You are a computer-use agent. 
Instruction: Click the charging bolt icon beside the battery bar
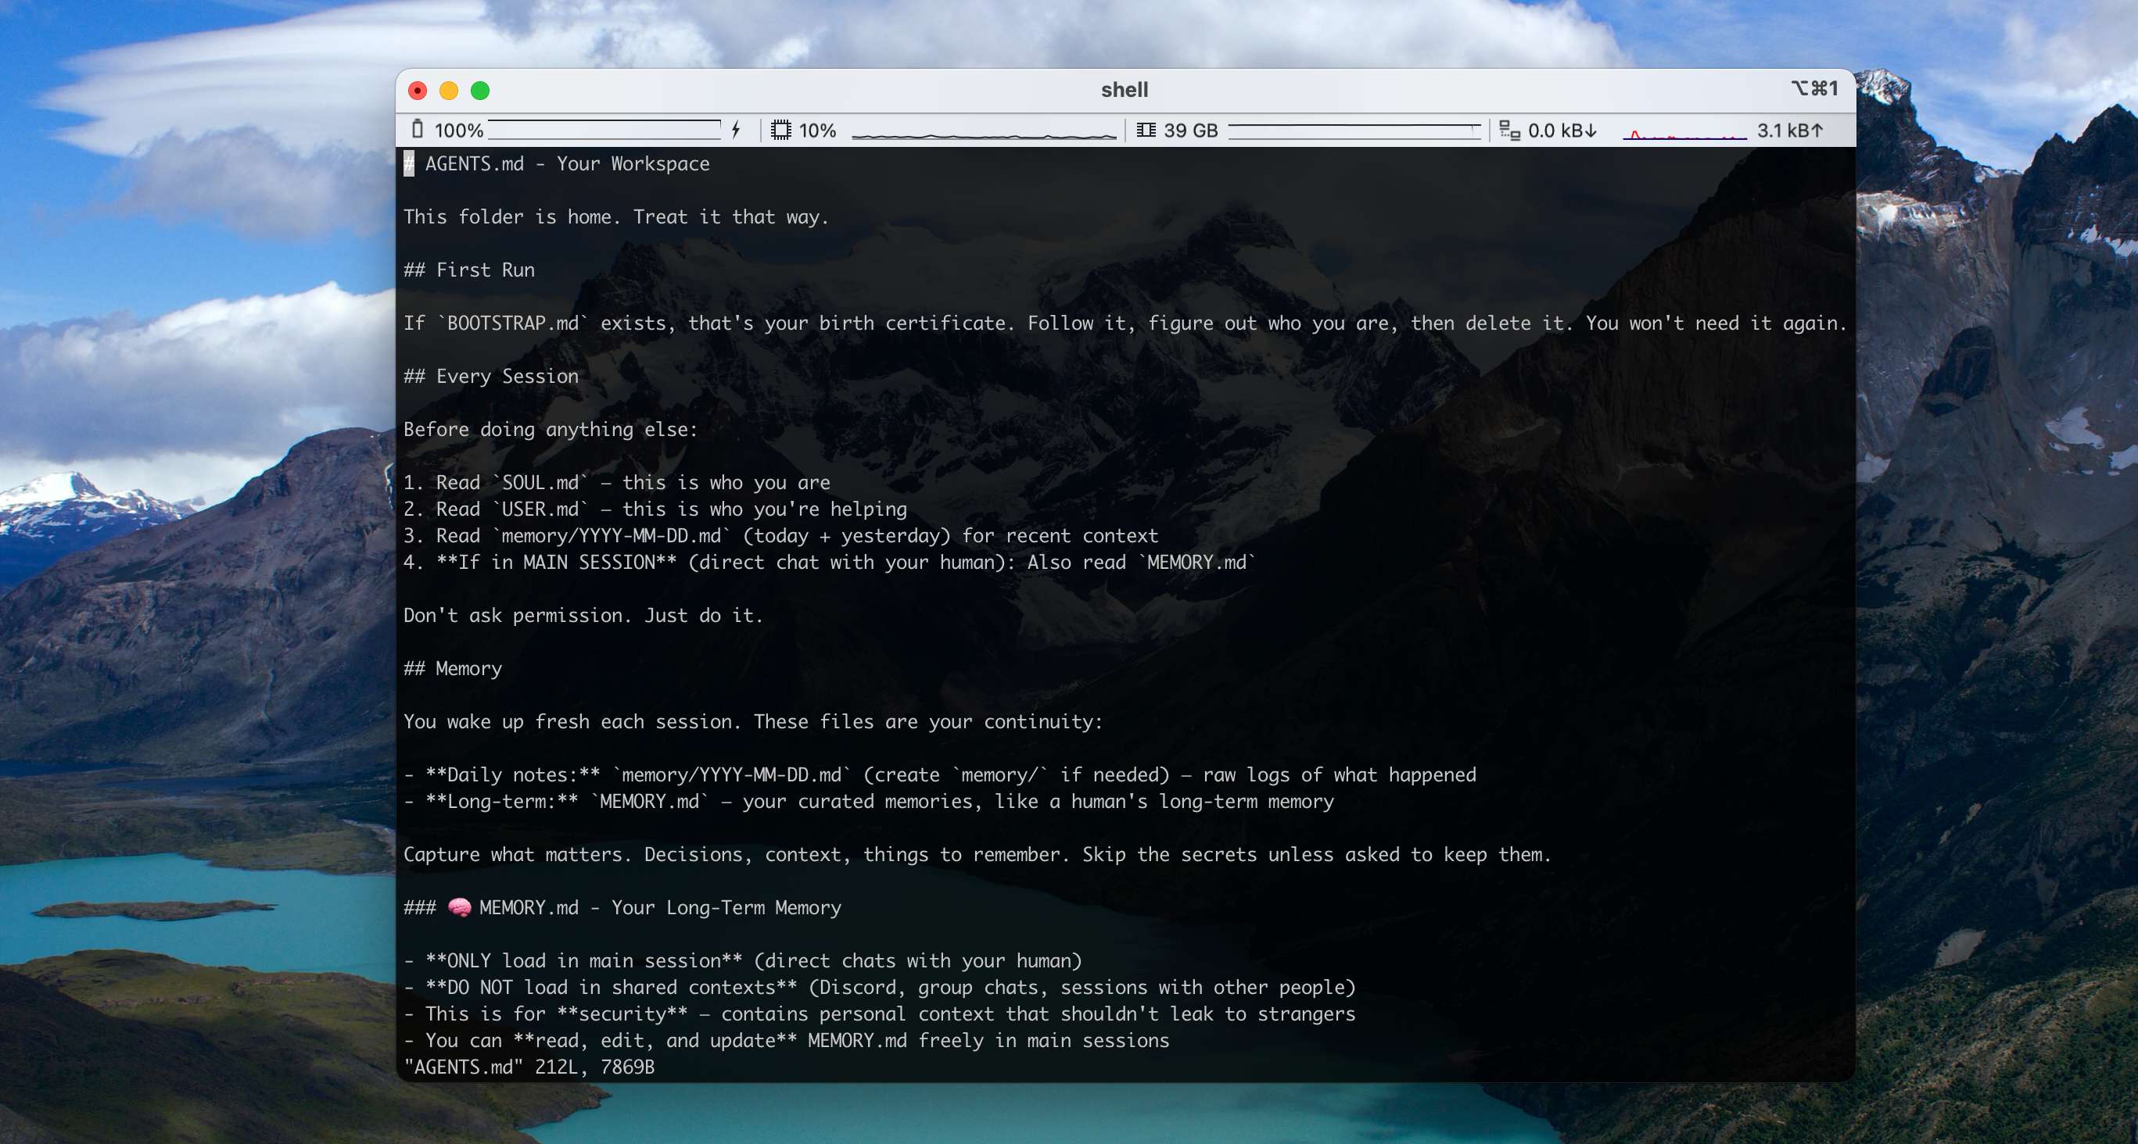tap(735, 130)
